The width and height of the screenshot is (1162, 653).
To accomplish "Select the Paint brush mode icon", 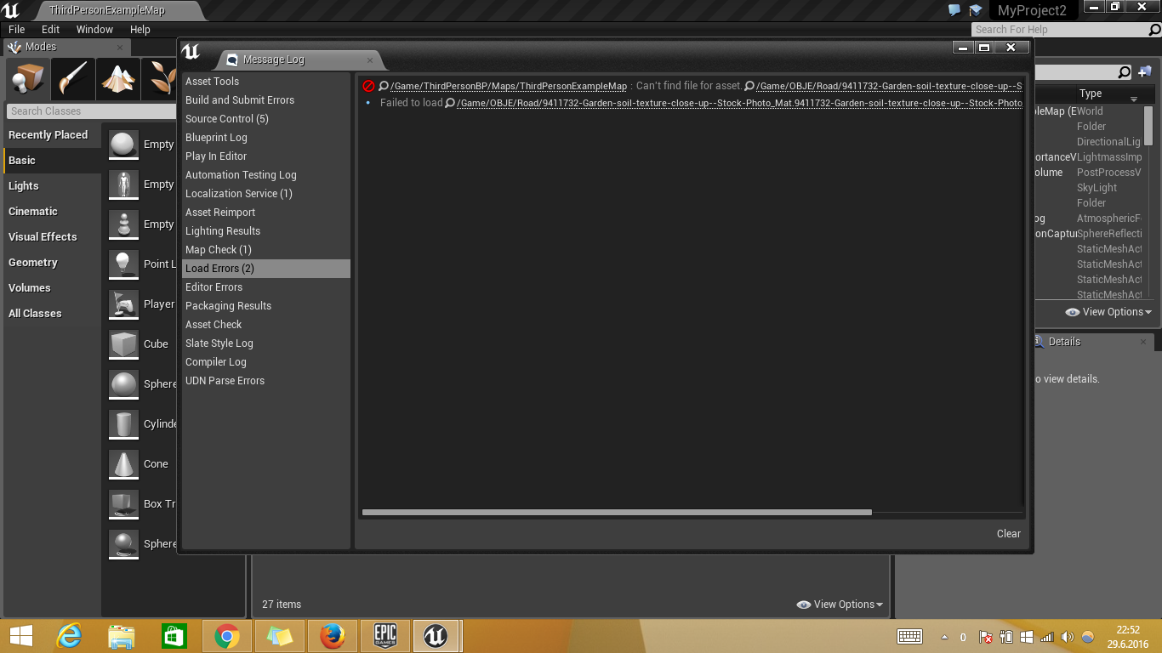I will tap(72, 79).
